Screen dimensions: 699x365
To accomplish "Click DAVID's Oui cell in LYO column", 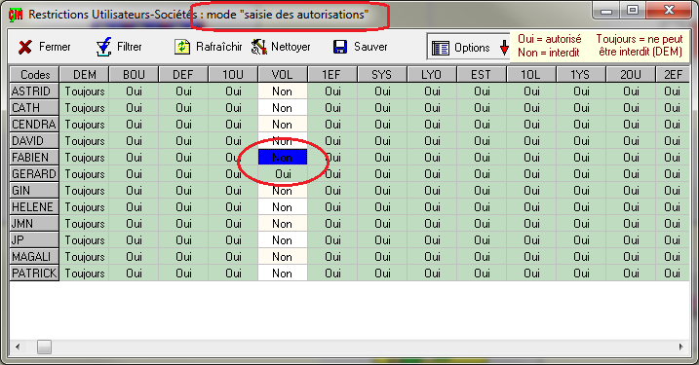I will [x=432, y=141].
